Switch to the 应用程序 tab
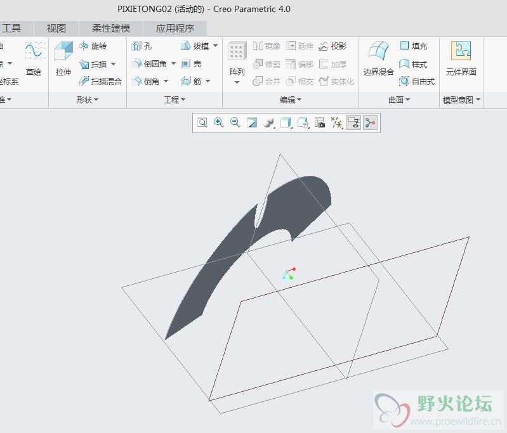 point(174,29)
